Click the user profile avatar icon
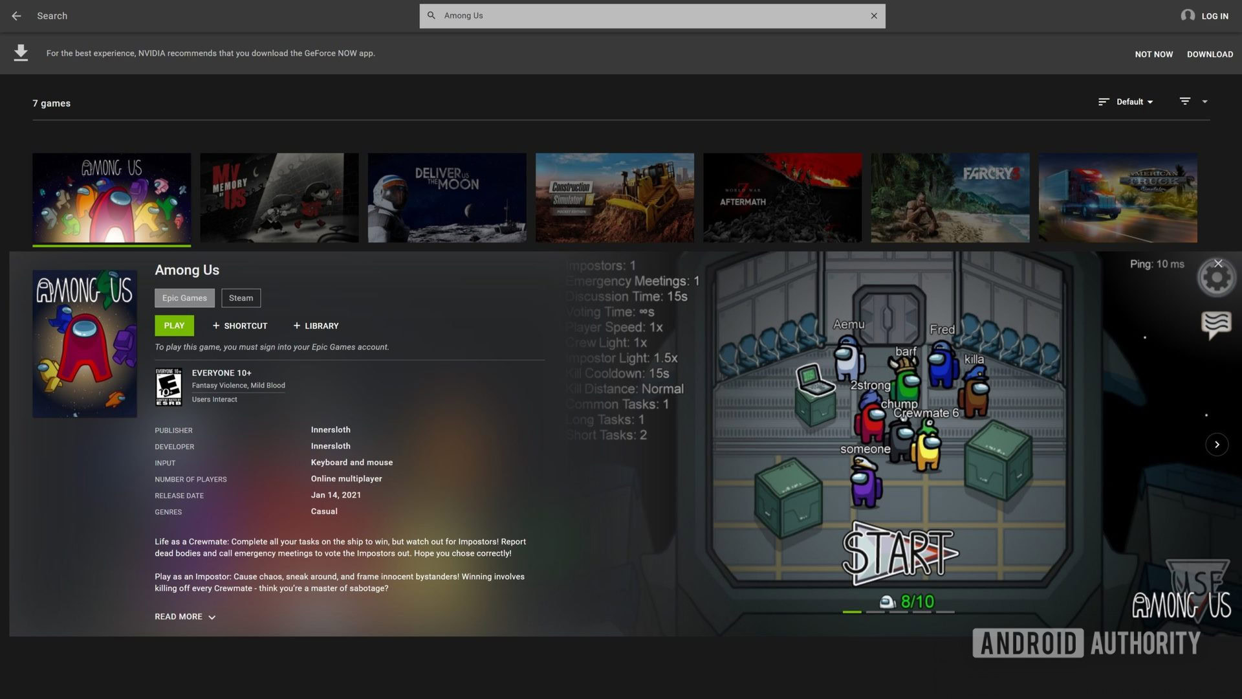The height and width of the screenshot is (699, 1242). pos(1187,16)
